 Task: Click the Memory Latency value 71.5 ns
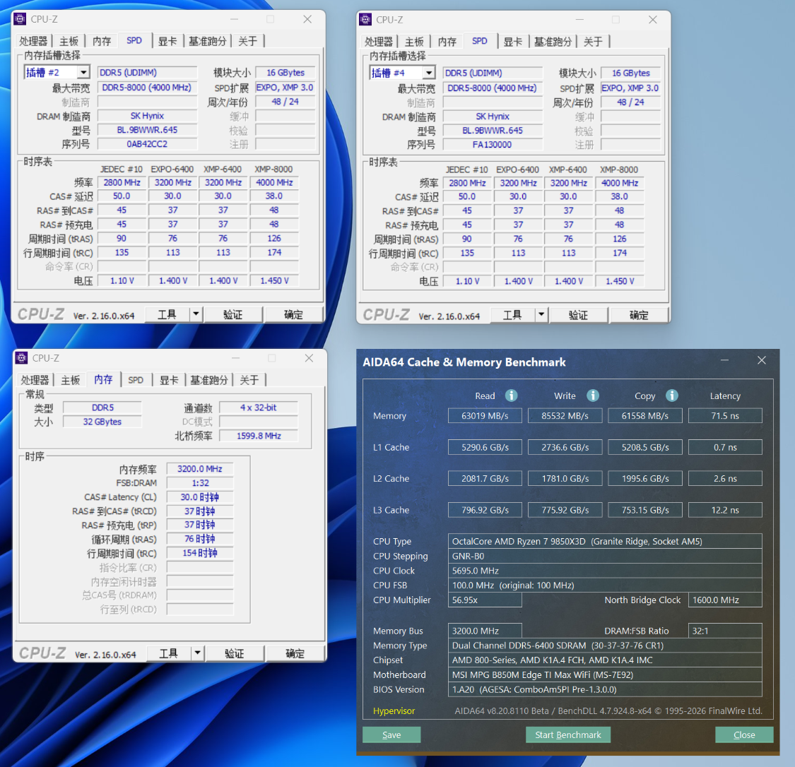pos(725,416)
